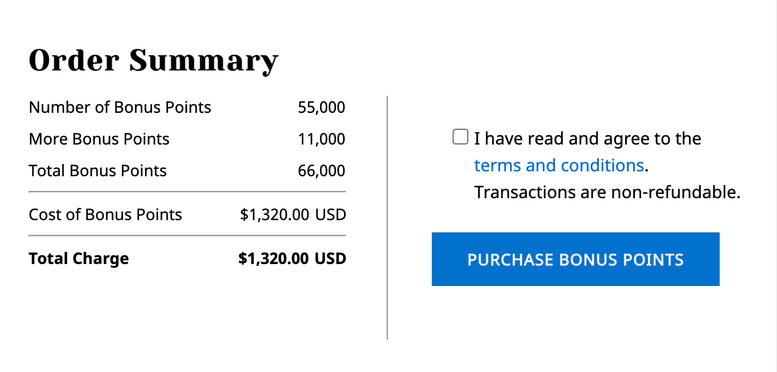777x372 pixels.
Task: Select the '$1,320.00 USD' total charge amount
Action: 293,258
